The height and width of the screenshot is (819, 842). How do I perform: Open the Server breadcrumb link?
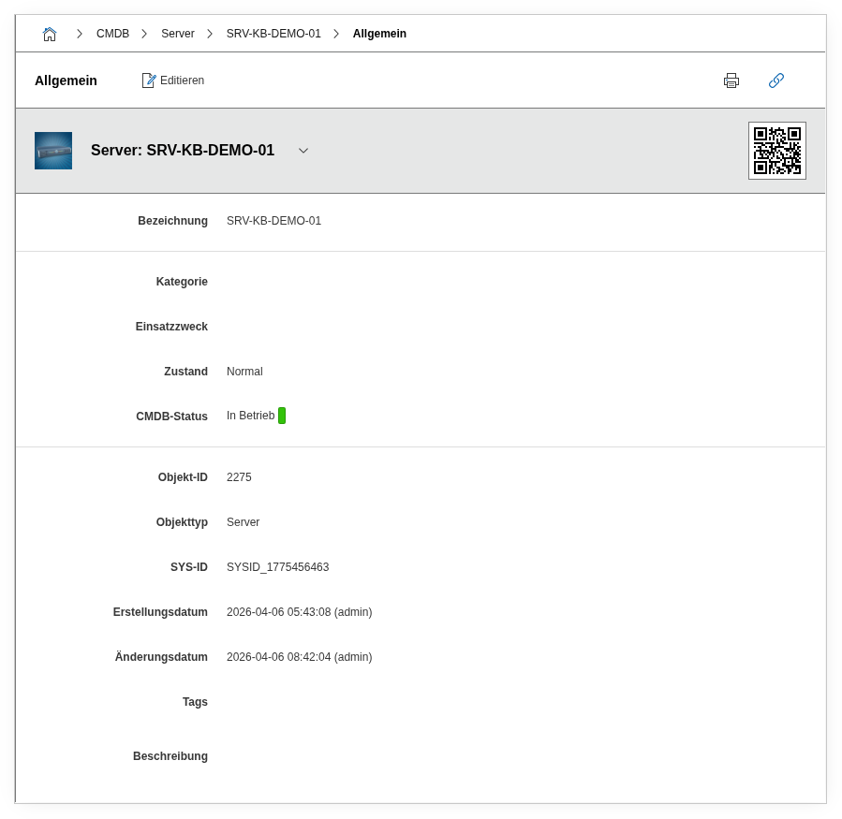click(177, 34)
